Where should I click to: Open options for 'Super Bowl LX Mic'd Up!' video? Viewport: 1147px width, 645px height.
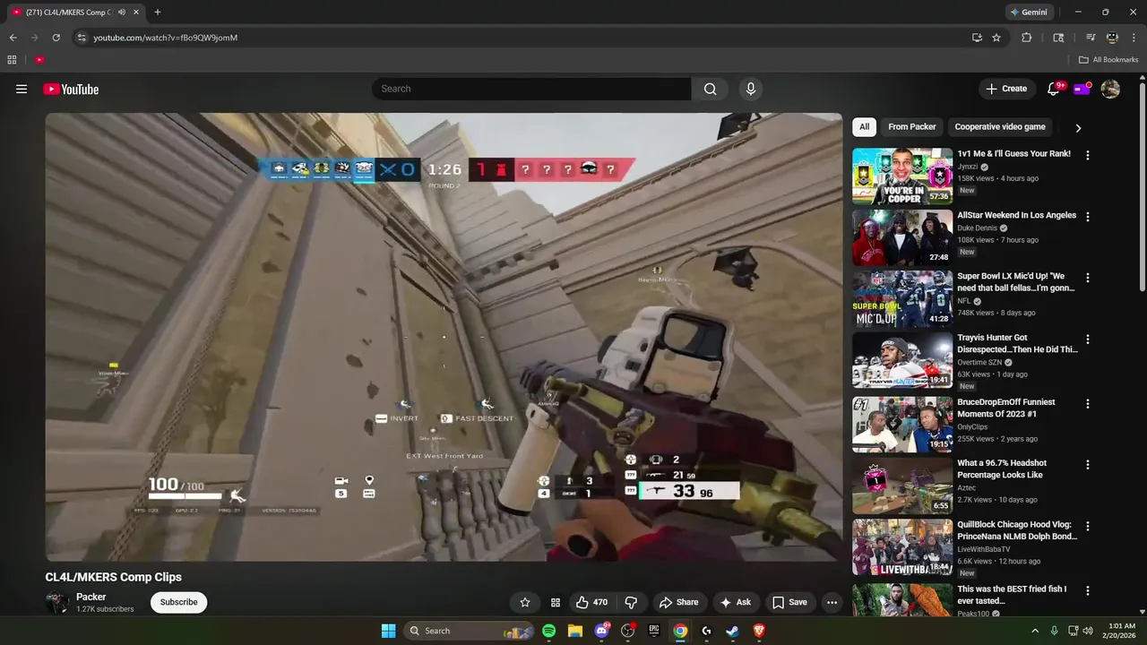(1088, 278)
